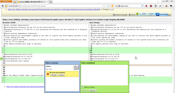Go back to the previous page
The image size is (175, 93).
pos(3,6)
